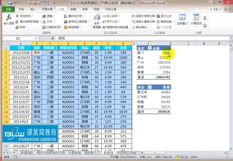Open the File tab

(9, 9)
